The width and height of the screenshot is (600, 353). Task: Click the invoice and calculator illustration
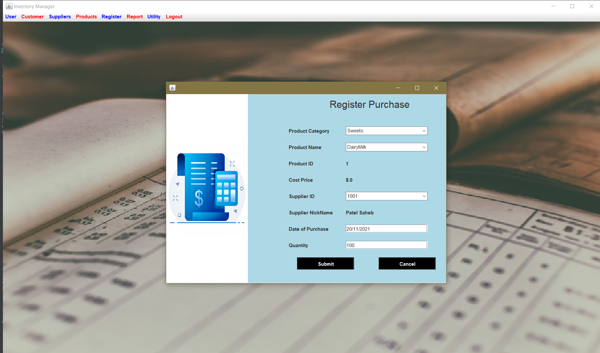[207, 188]
